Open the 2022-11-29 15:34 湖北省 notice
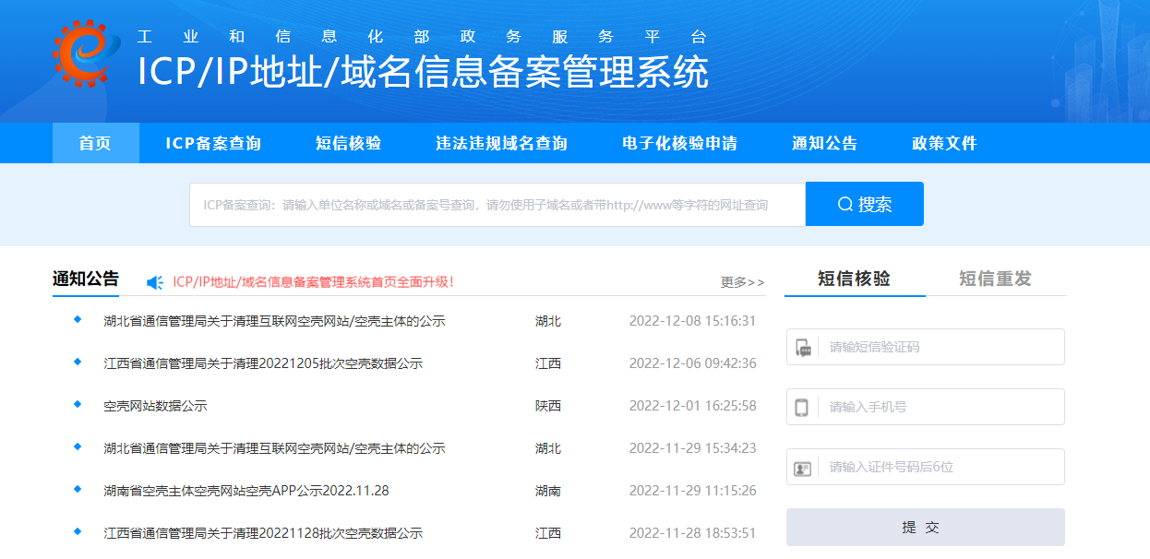The height and width of the screenshot is (559, 1150). [x=275, y=448]
